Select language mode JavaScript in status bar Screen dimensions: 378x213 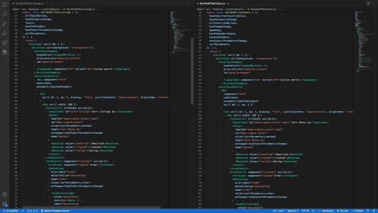[326, 211]
